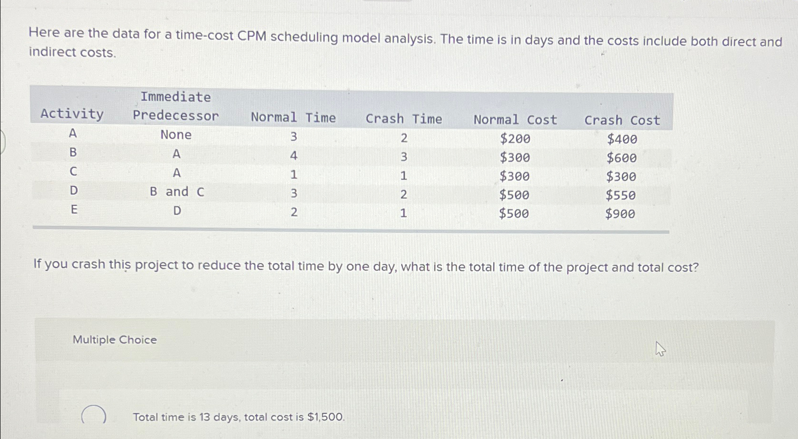Click the 'B and C' predecessor cell
The height and width of the screenshot is (439, 798).
click(176, 192)
